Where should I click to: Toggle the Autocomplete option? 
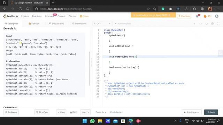(x=123, y=24)
